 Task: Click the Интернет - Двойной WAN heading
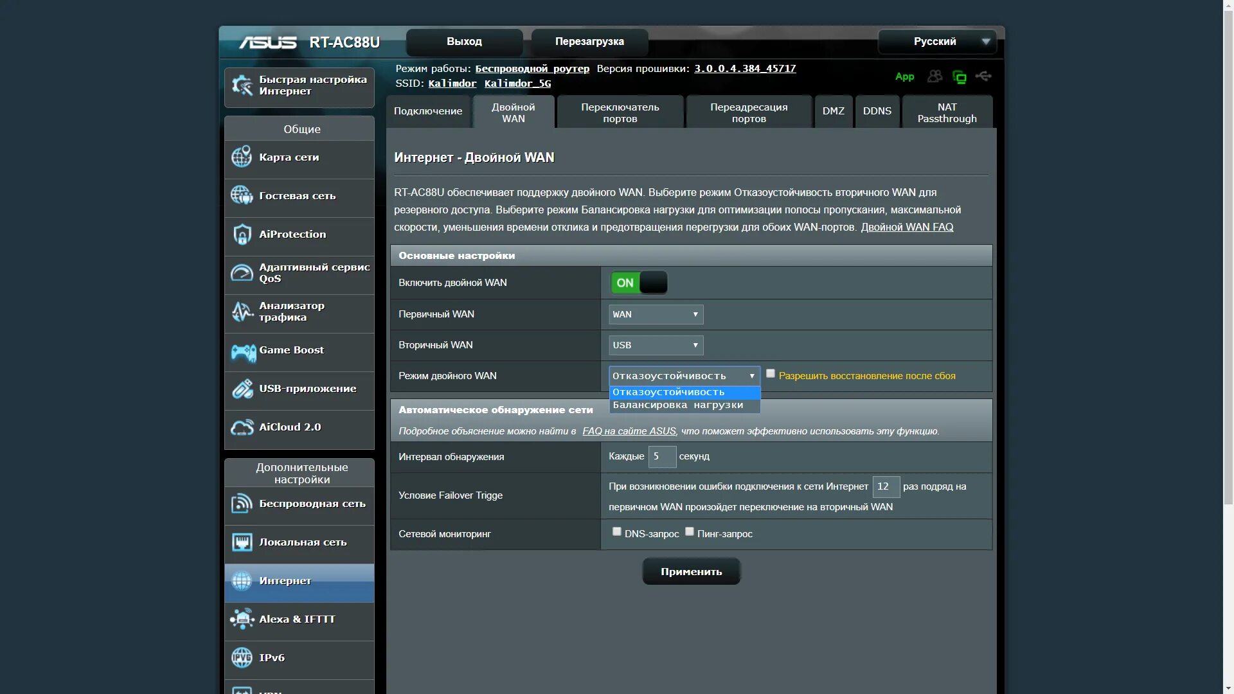click(474, 158)
